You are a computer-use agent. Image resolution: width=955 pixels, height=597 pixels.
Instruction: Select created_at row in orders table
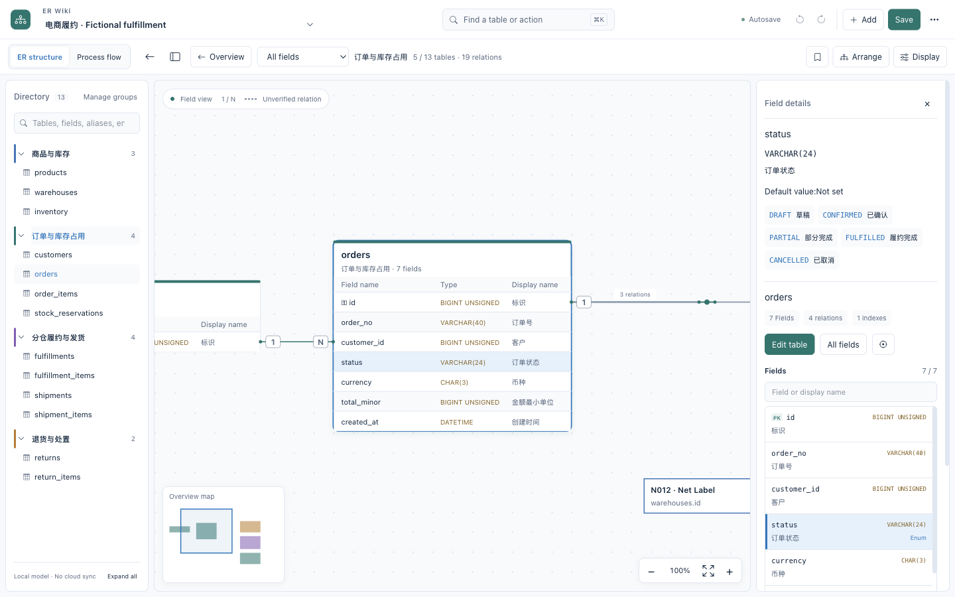(x=452, y=422)
